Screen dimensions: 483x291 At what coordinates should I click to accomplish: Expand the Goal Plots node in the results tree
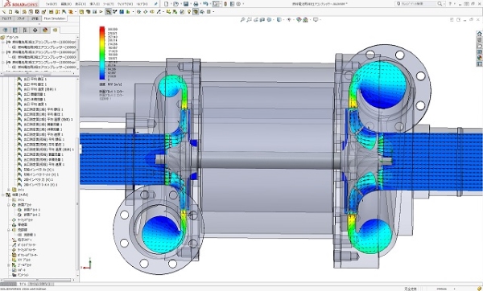(9, 264)
